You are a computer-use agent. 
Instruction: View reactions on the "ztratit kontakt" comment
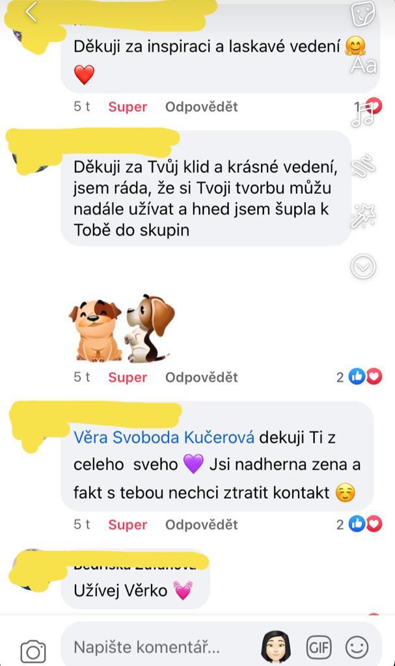coord(359,524)
